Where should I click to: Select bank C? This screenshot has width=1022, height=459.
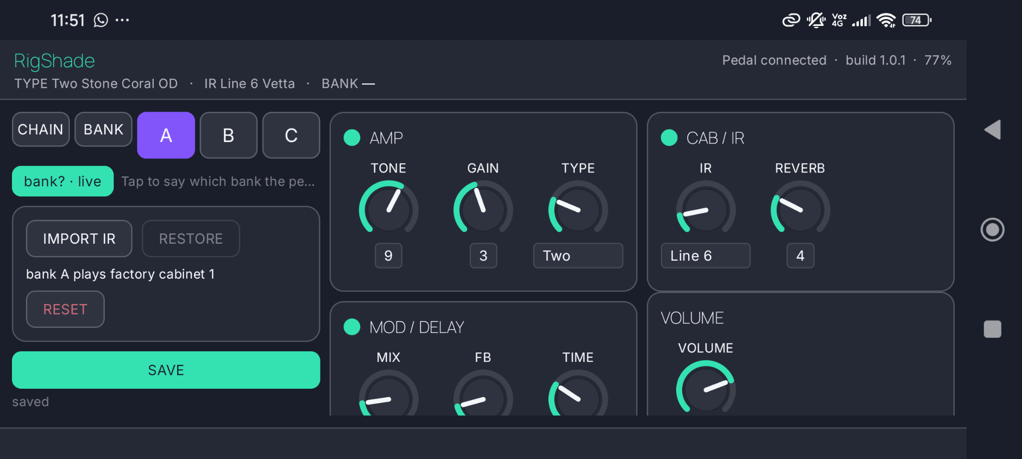tap(291, 135)
